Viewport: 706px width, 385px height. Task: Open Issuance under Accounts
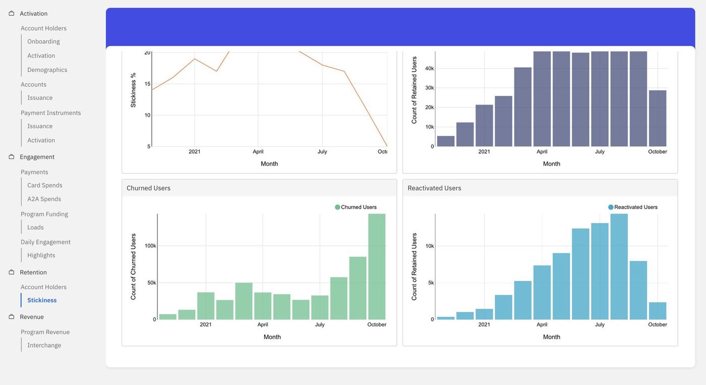point(40,98)
